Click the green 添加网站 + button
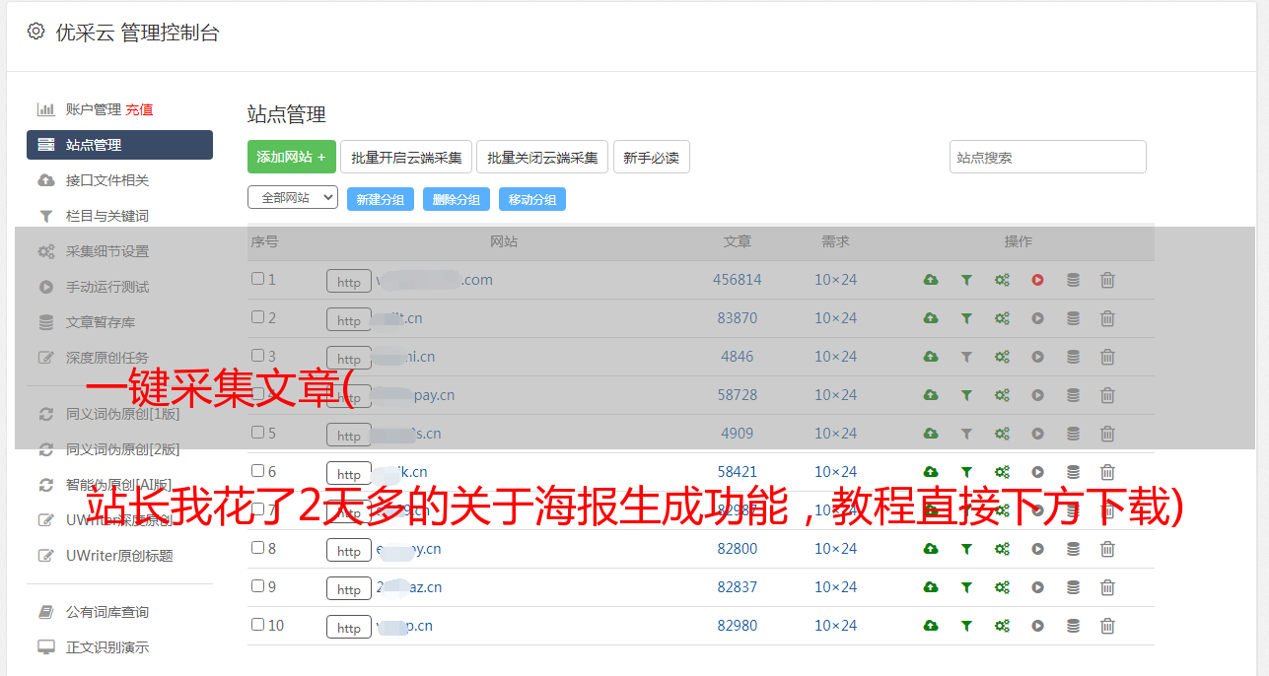The image size is (1269, 676). click(292, 157)
